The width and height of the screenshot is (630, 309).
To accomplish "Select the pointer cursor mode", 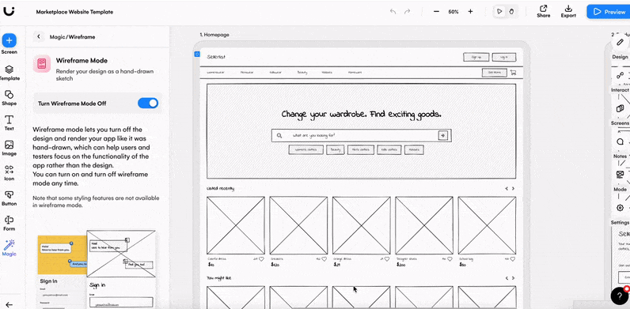I will 499,12.
